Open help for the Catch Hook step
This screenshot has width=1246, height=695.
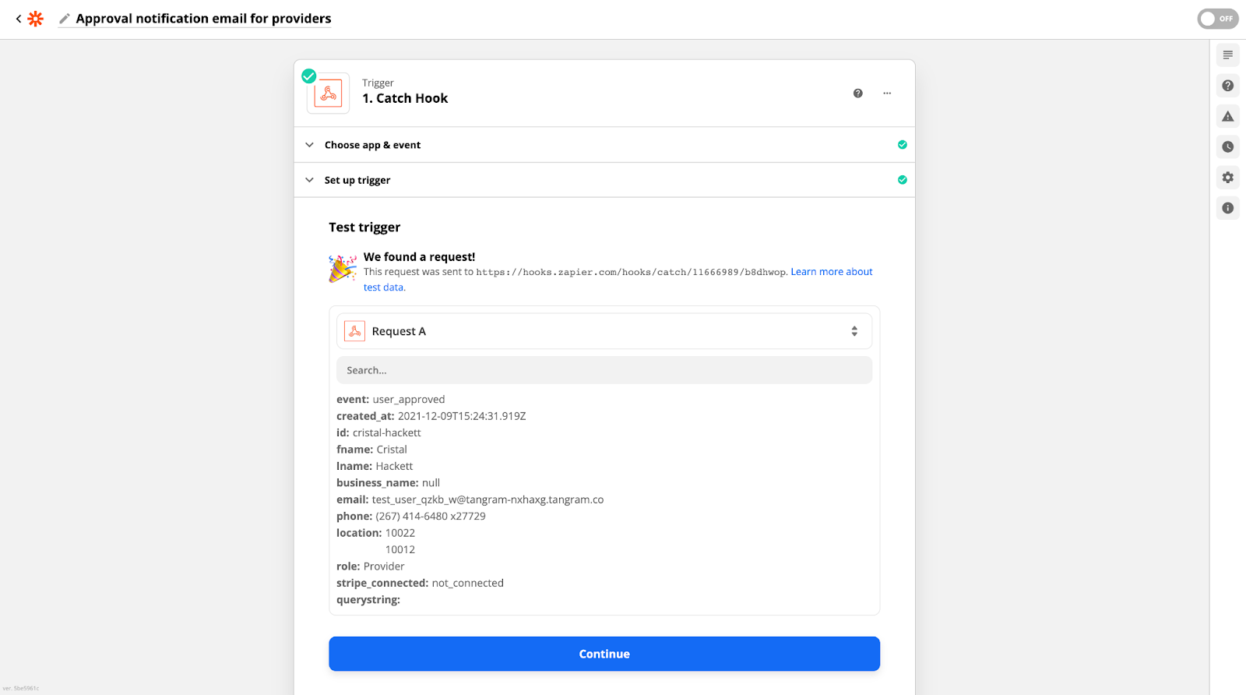tap(857, 93)
